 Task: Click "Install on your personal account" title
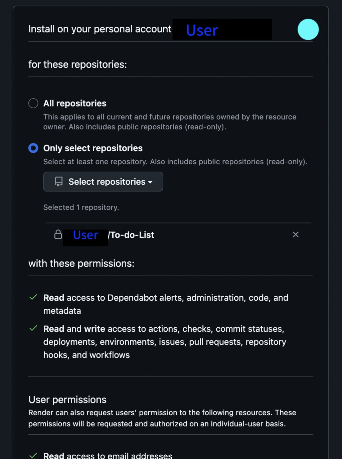click(100, 29)
